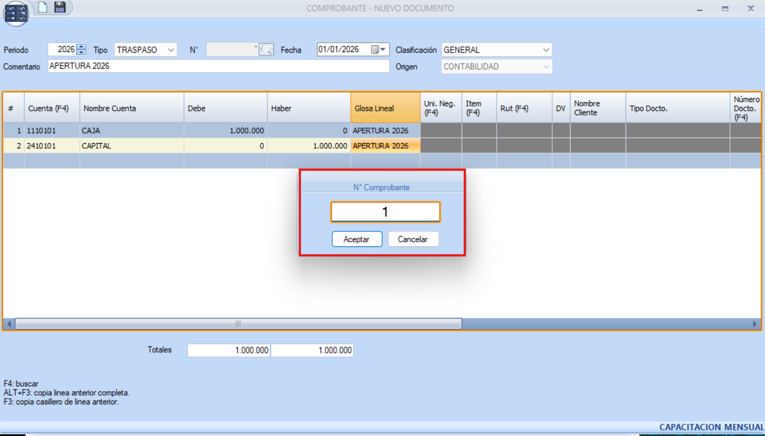Open the Clasificación GENERAL dropdown
Screen dimensions: 765x436
(x=546, y=50)
